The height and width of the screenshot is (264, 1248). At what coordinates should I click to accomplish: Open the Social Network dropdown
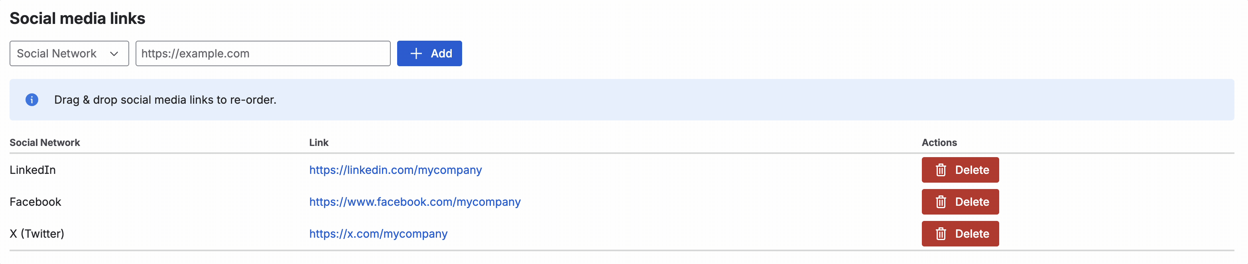tap(69, 53)
